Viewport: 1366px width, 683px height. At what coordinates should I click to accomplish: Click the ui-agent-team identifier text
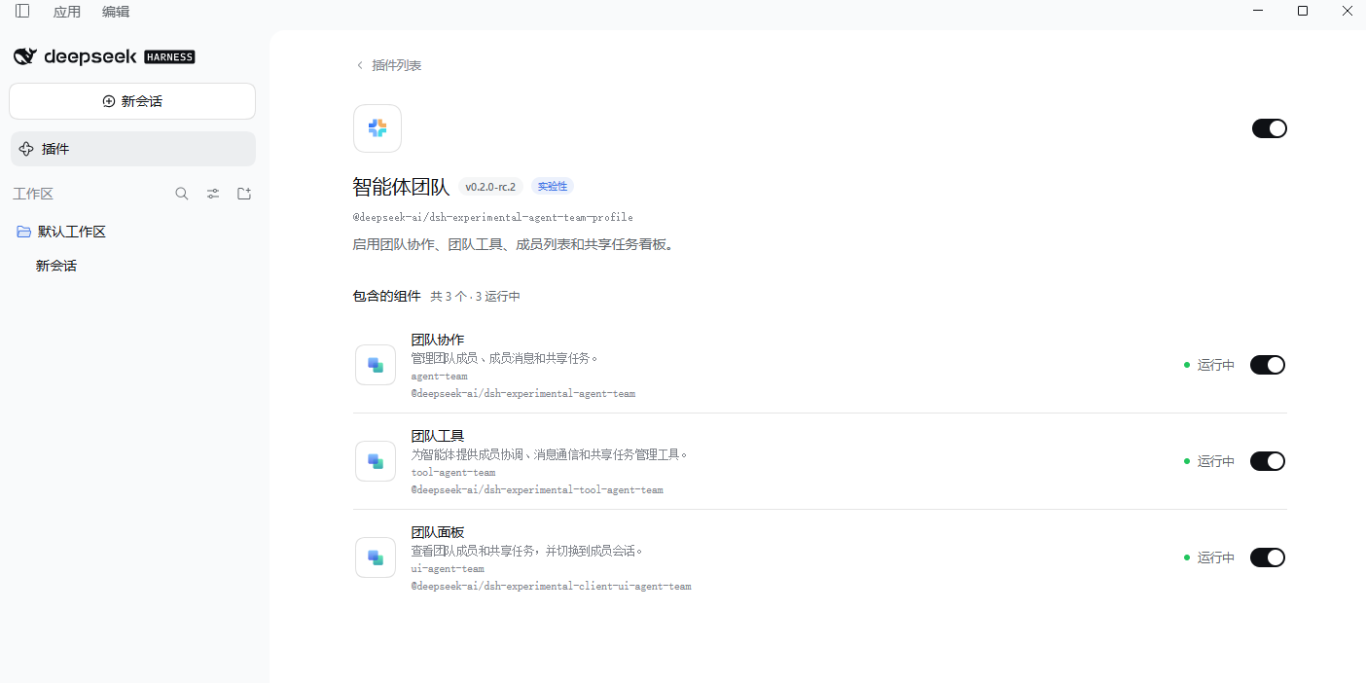tap(448, 569)
